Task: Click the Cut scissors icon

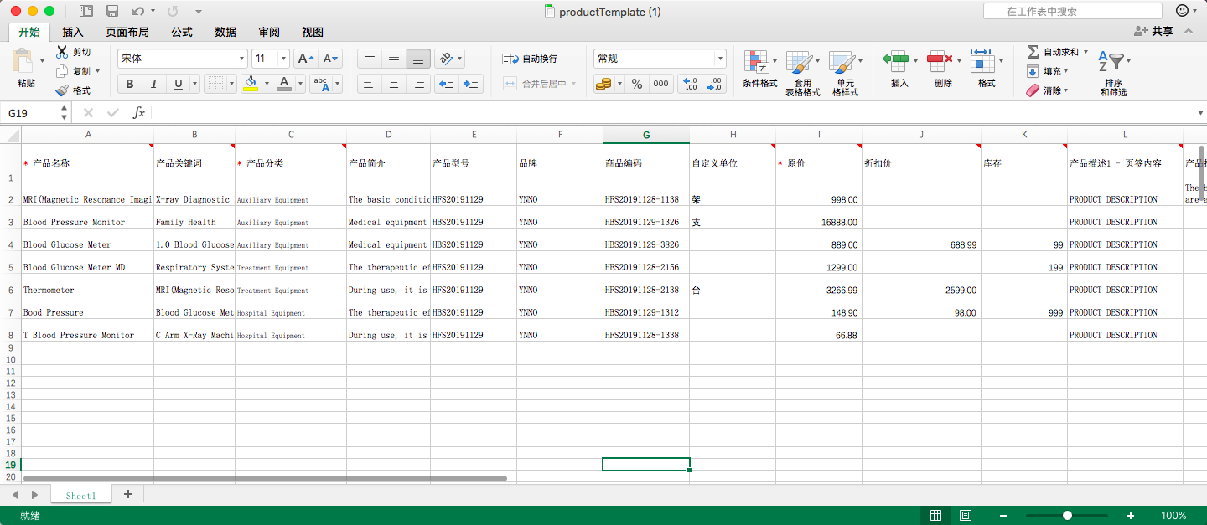Action: click(x=62, y=52)
